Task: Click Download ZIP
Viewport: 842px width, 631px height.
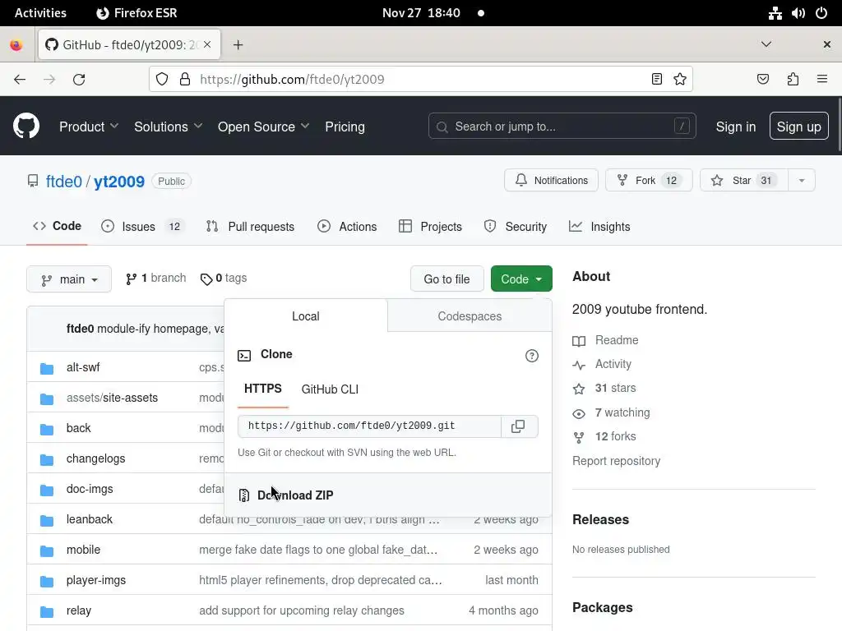Action: pyautogui.click(x=295, y=495)
